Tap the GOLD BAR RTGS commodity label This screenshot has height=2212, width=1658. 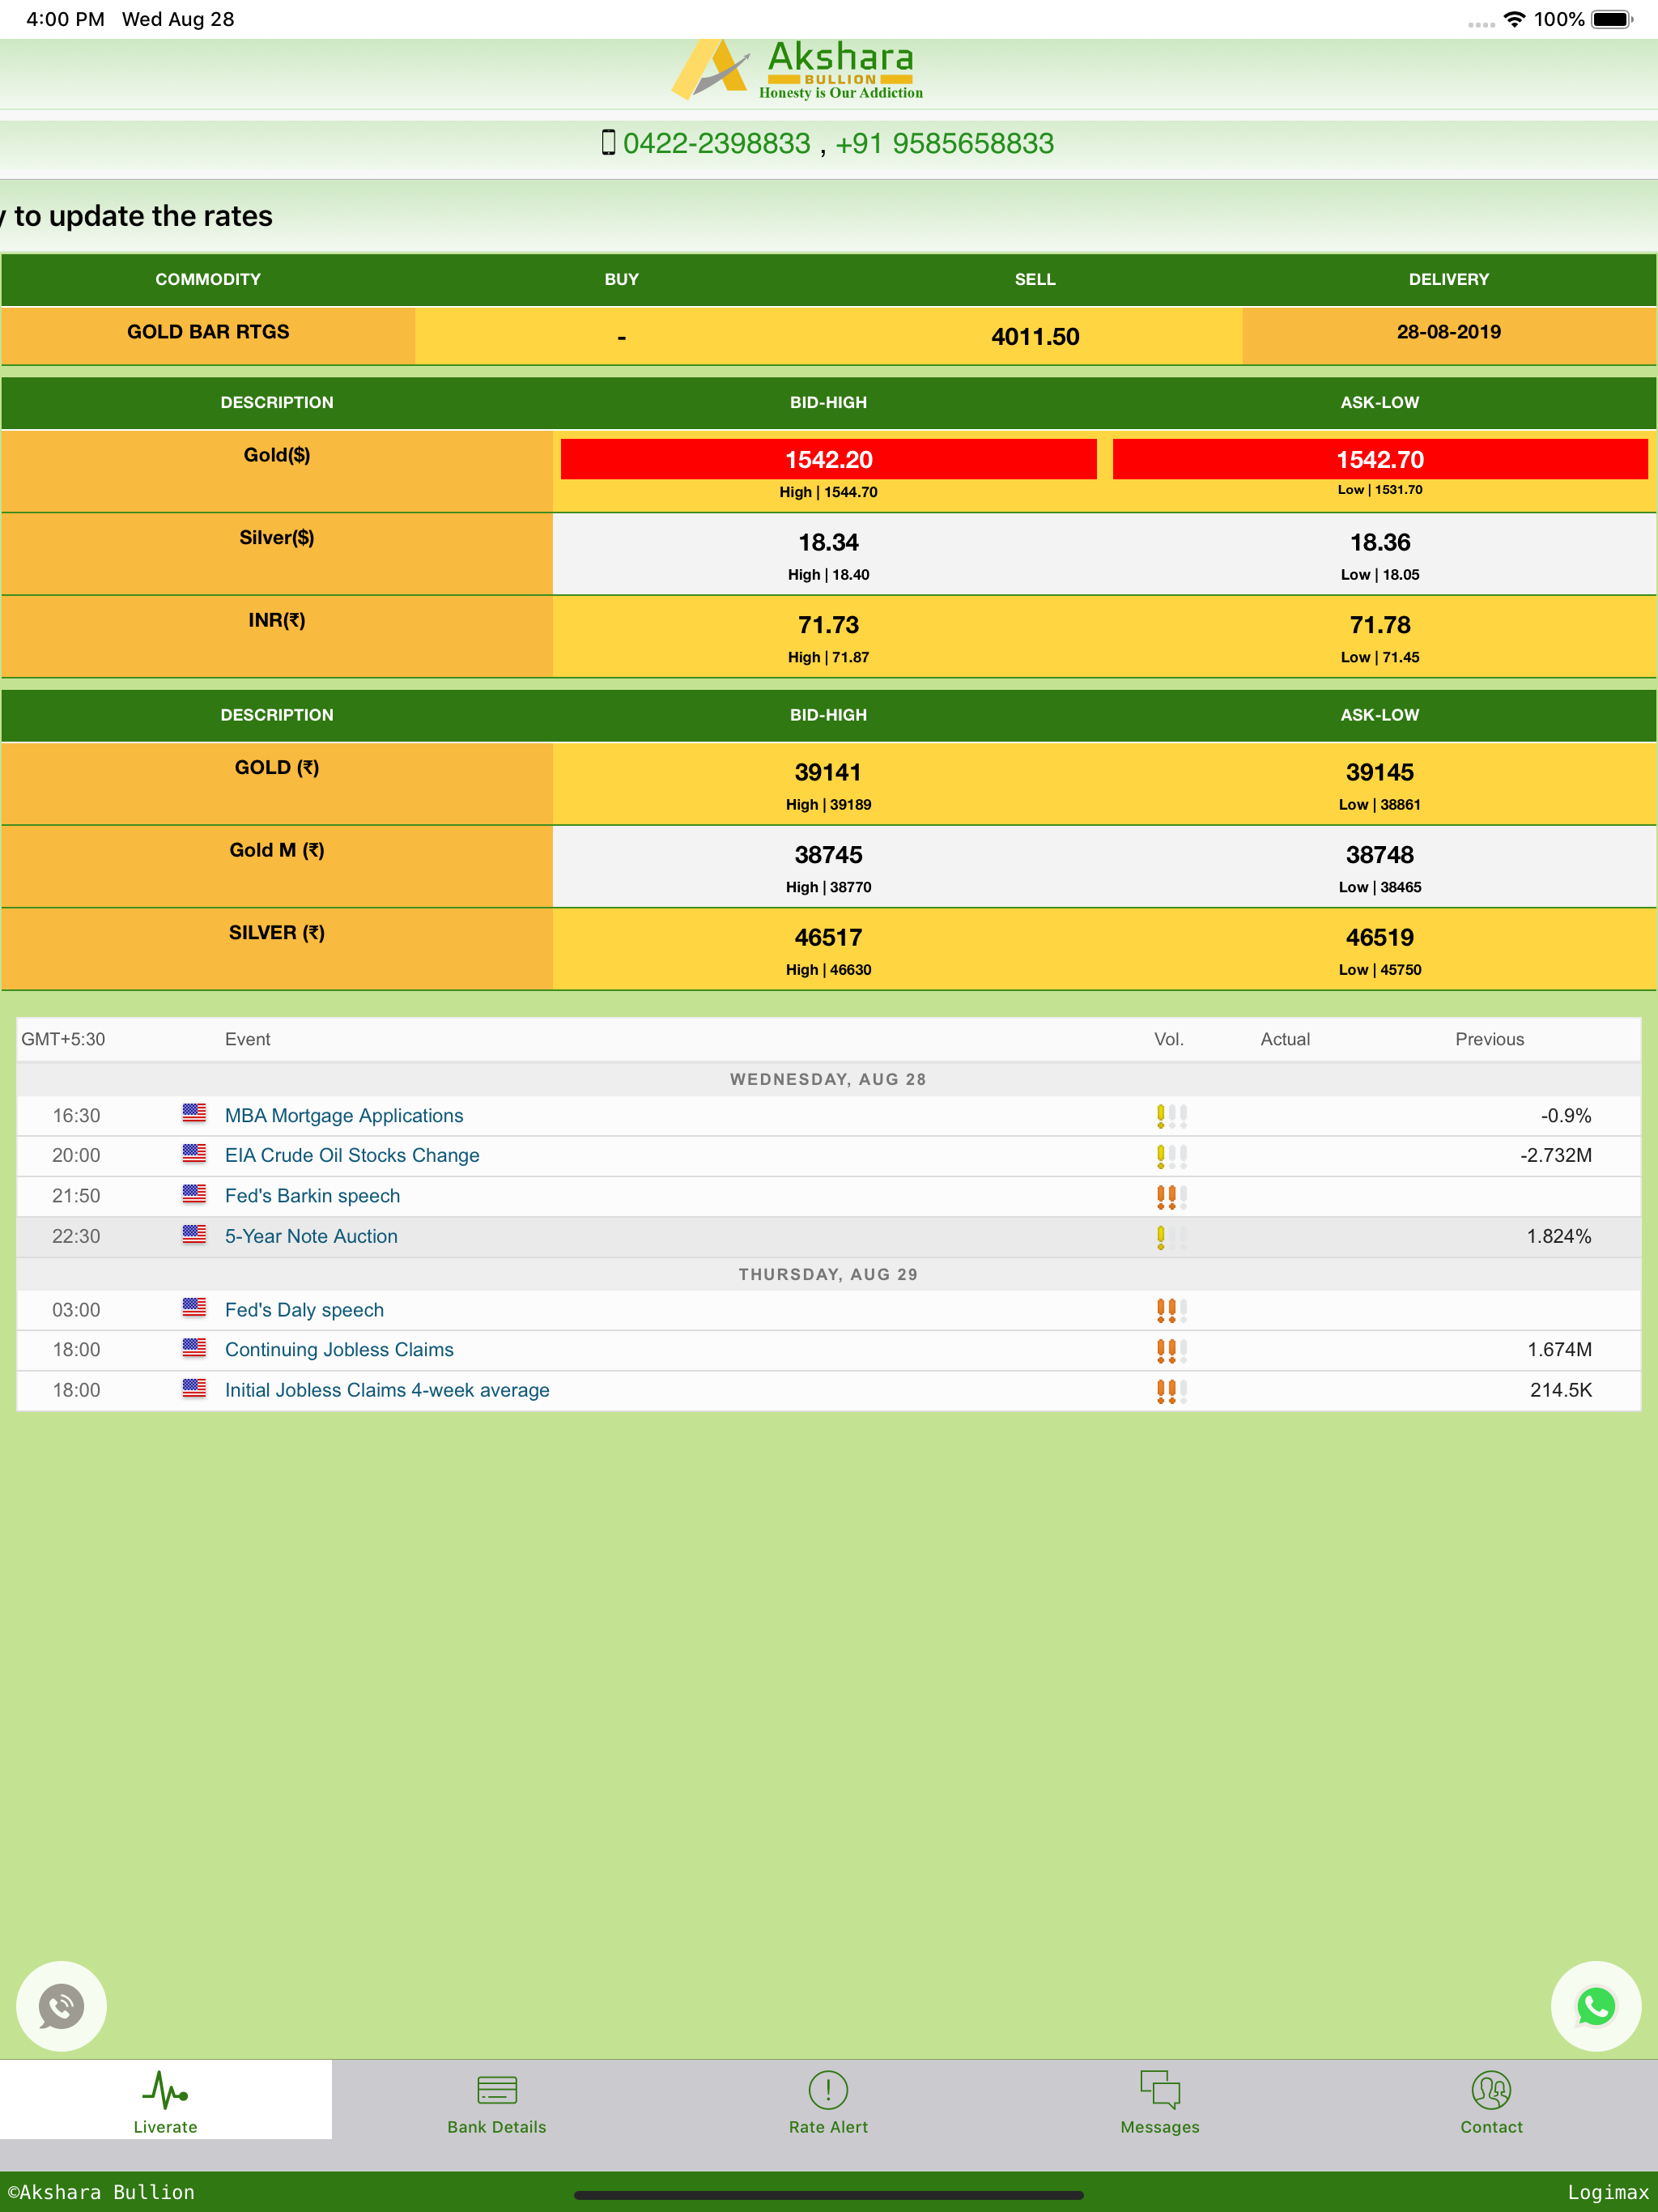208,332
